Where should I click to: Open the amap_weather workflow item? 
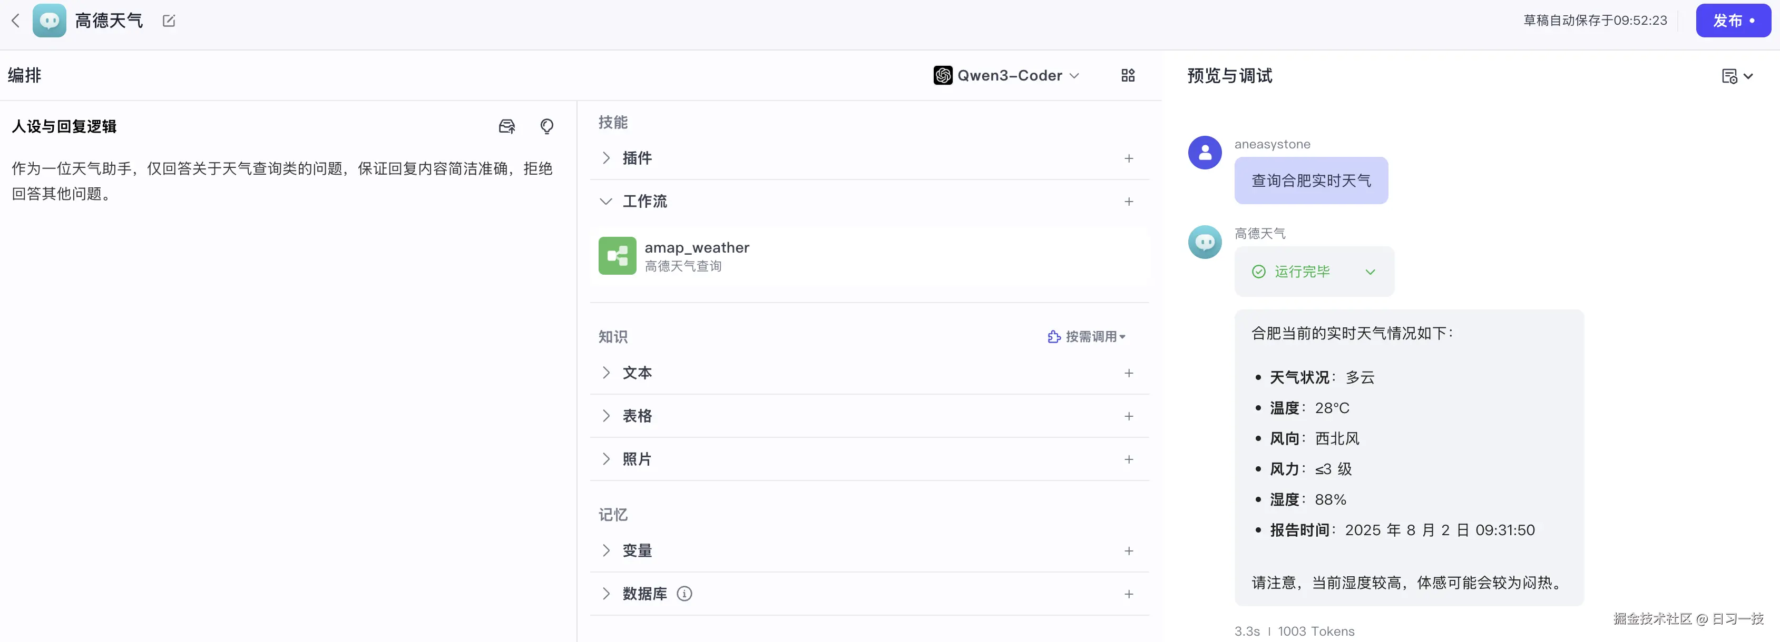[x=697, y=256]
